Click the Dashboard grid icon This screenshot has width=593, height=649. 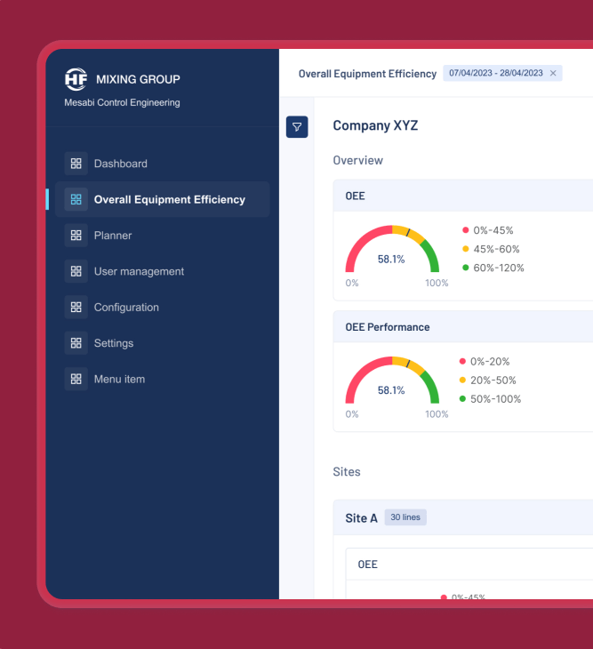click(76, 164)
